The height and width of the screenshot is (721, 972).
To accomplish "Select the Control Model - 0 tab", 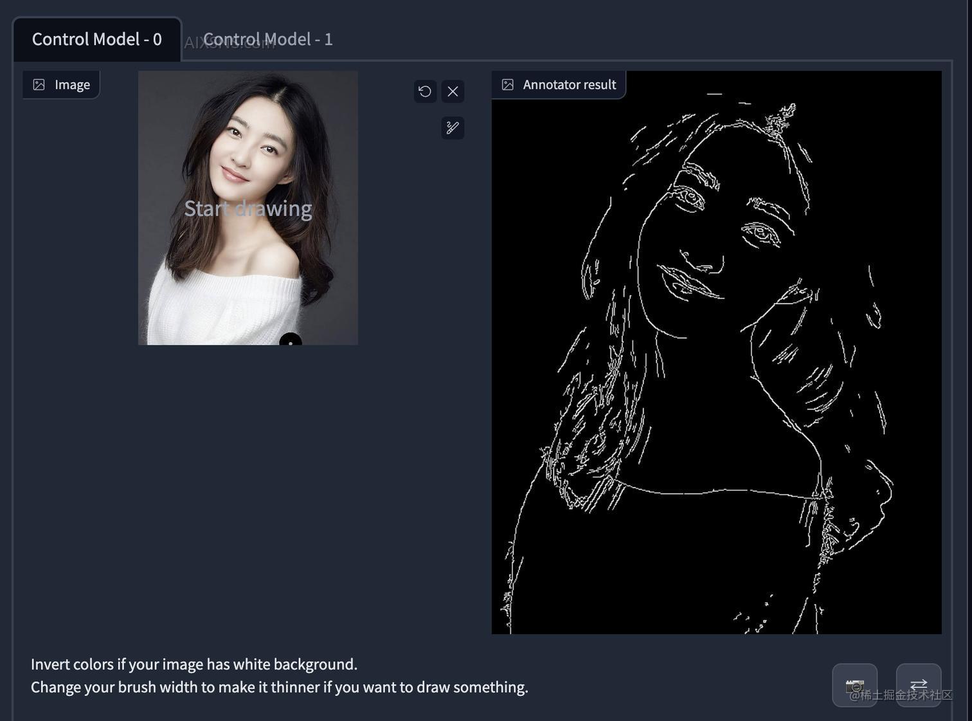I will (96, 39).
